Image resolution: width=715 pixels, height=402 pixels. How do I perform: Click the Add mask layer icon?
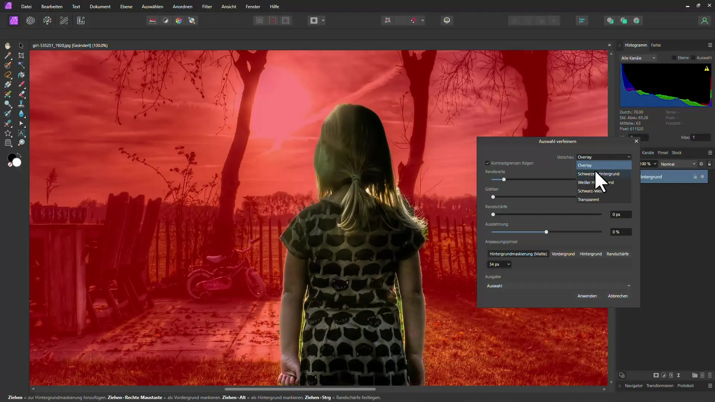pyautogui.click(x=656, y=375)
